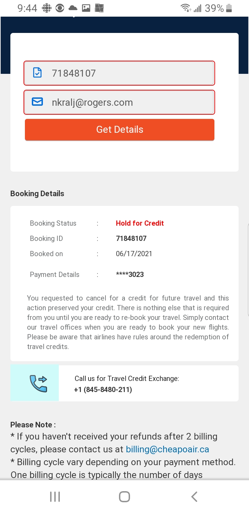Tap the cloud notification icon
The height and width of the screenshot is (513, 249).
pyautogui.click(x=73, y=8)
